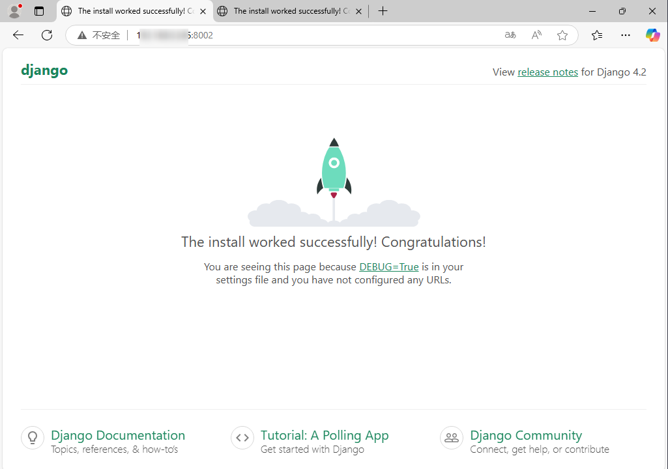Start Read Aloud from address bar

tap(536, 35)
